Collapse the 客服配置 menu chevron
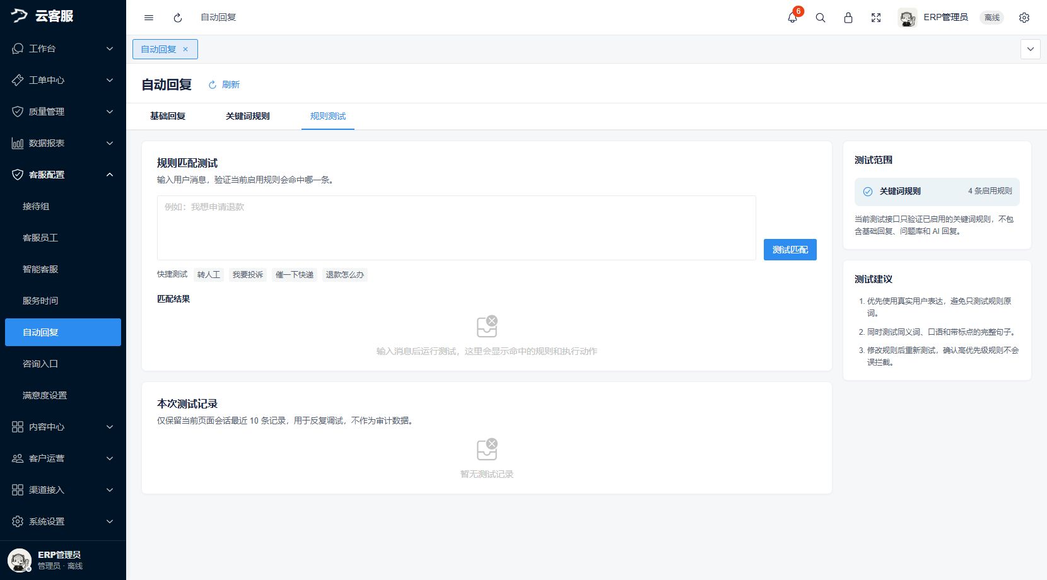This screenshot has width=1047, height=580. [x=110, y=175]
